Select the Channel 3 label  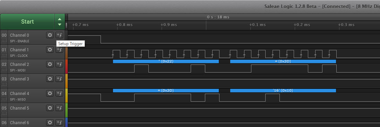pyautogui.click(x=19, y=79)
